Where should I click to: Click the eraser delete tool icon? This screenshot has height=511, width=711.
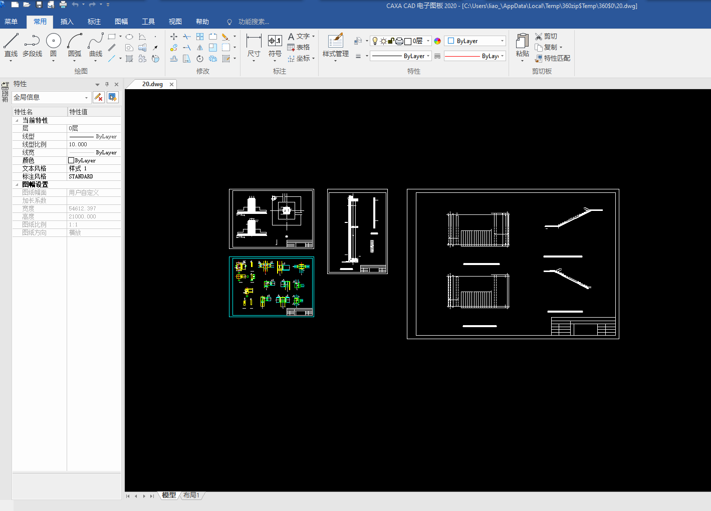225,37
